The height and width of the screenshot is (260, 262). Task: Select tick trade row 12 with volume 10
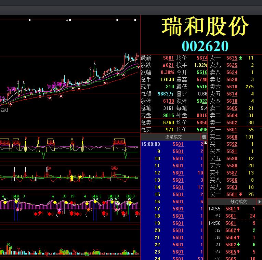(x=172, y=173)
